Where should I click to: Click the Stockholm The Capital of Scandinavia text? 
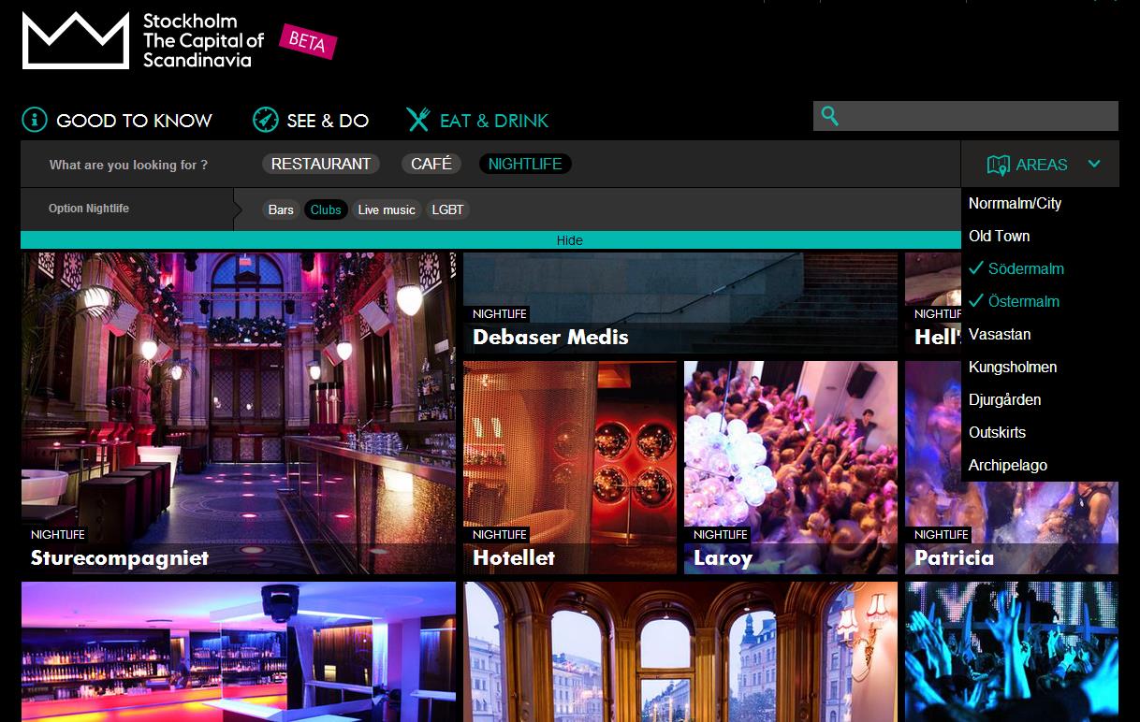(x=203, y=40)
